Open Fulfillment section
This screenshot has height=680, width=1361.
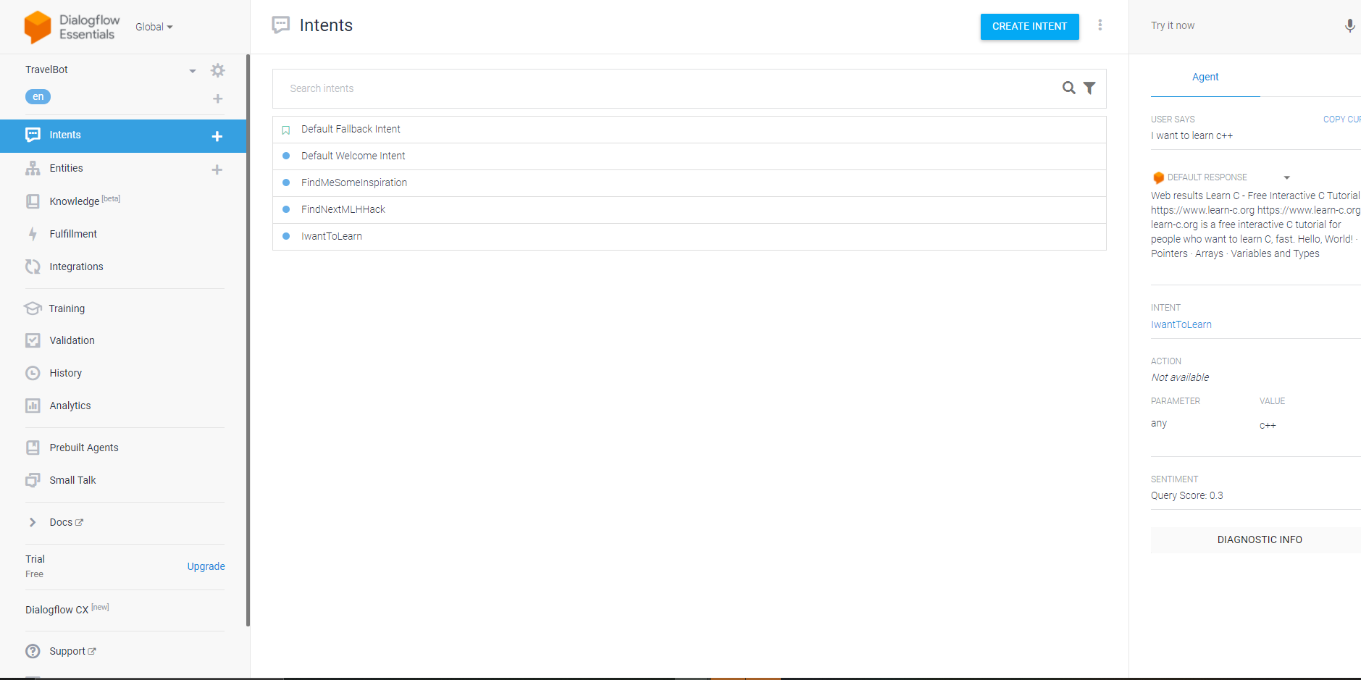pos(73,234)
